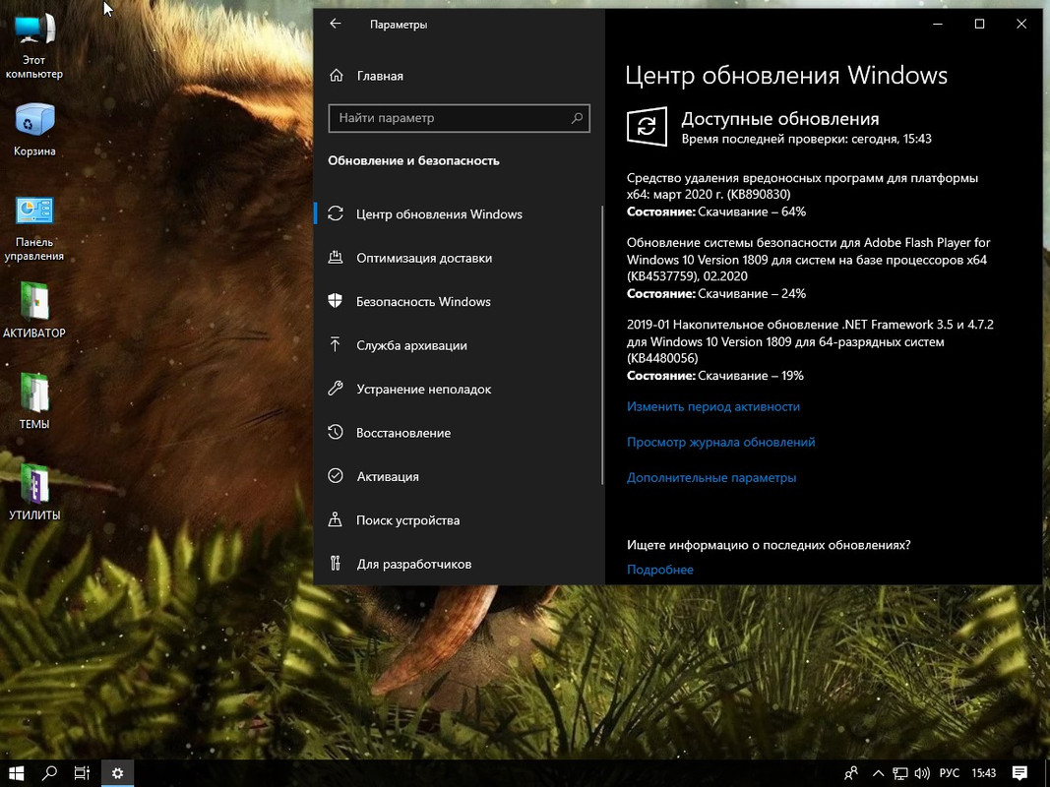Click the Скачивание – 24% status line

pyautogui.click(x=716, y=293)
